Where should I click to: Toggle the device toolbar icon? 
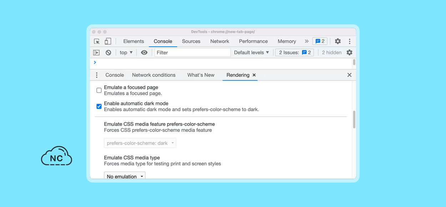[108, 41]
